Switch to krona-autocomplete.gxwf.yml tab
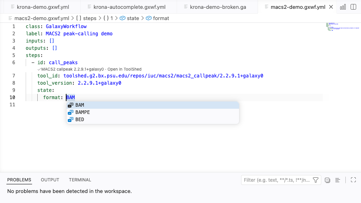361x203 pixels. point(130,7)
